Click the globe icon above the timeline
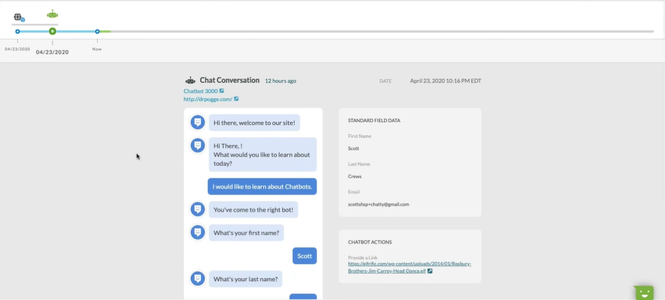 coord(18,17)
